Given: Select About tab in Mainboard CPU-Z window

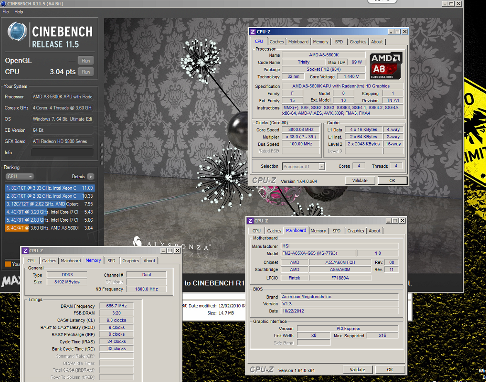Looking at the screenshot, I should (x=374, y=231).
